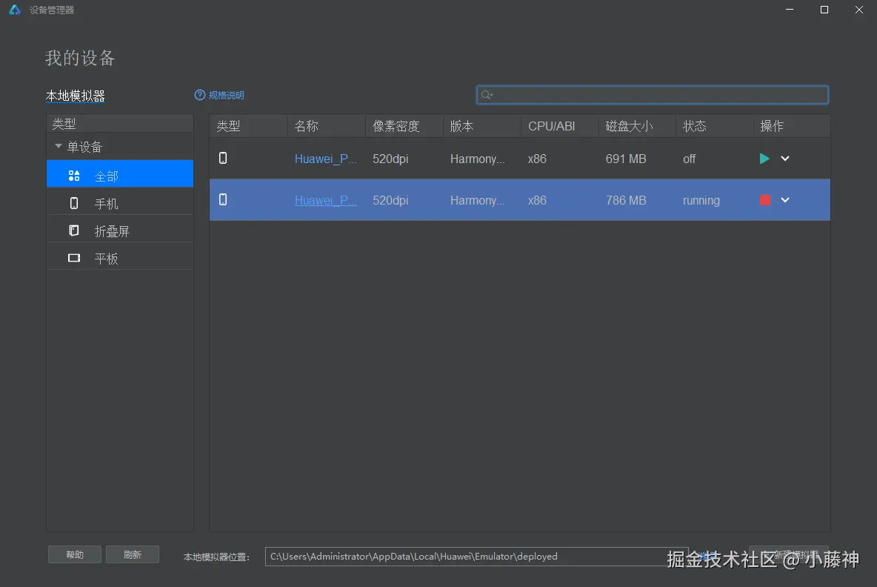This screenshot has height=587, width=877.
Task: Collapse the 单设备 tree node
Action: click(x=59, y=146)
